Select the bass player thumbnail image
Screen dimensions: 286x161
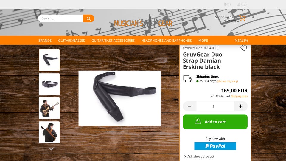pyautogui.click(x=49, y=108)
